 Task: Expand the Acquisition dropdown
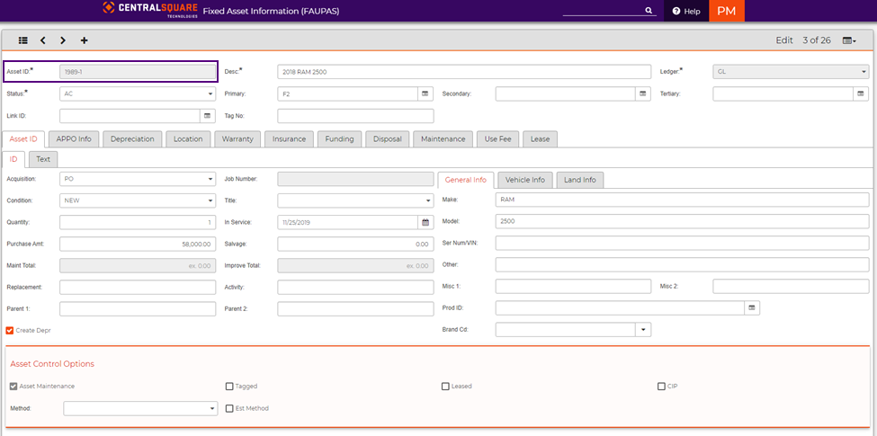(210, 179)
